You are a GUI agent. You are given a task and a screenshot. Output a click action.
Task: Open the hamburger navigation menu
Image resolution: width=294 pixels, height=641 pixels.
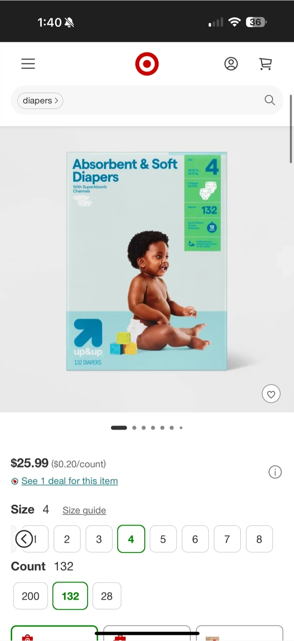[x=28, y=64]
